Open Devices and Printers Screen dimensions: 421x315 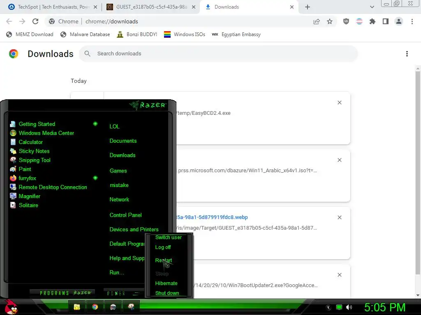coord(134,230)
